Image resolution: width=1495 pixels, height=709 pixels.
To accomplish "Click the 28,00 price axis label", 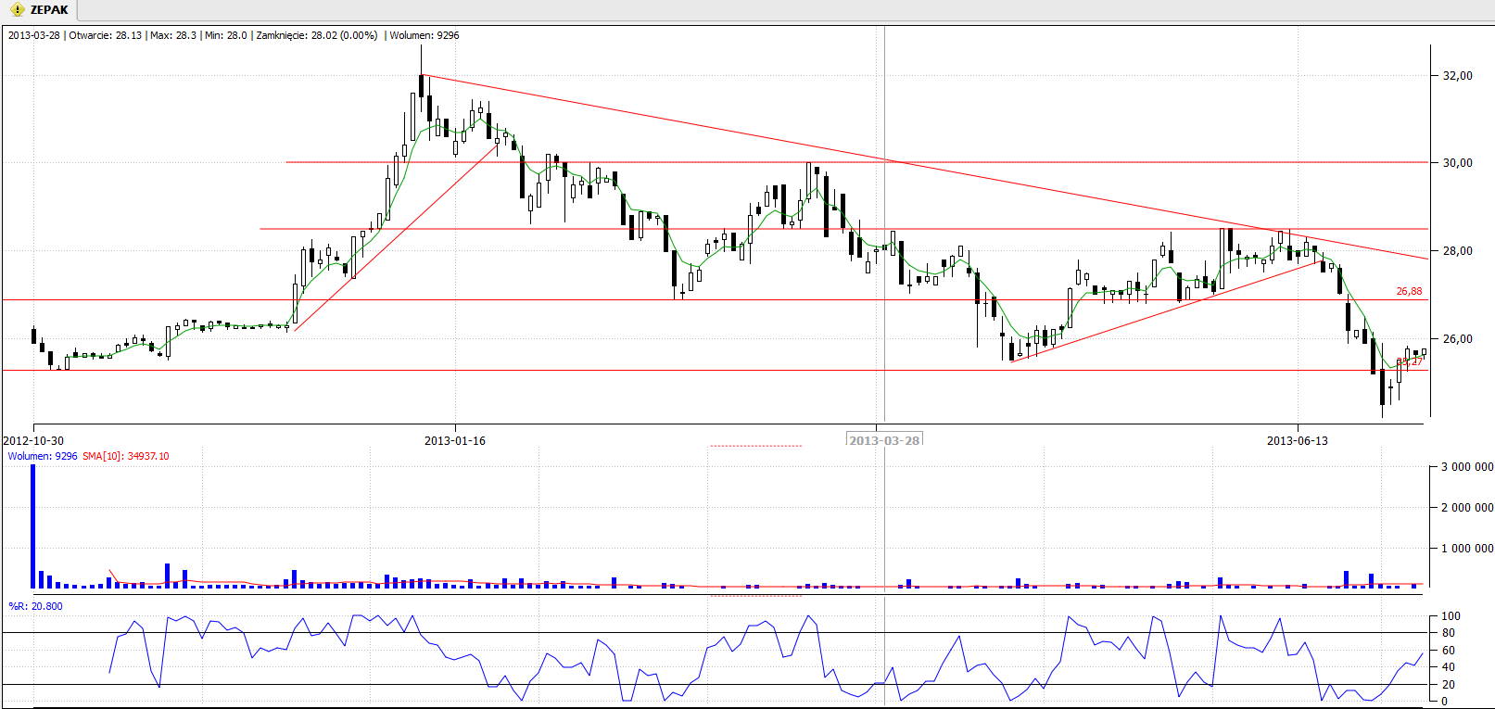I will coord(1457,251).
